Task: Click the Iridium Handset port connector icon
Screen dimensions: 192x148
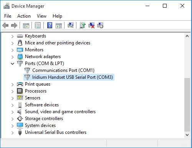Action: tap(27, 77)
